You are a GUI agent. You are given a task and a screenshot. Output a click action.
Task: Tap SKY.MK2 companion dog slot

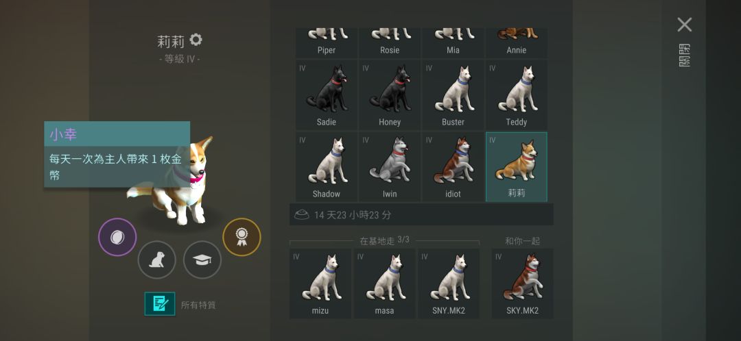(522, 283)
